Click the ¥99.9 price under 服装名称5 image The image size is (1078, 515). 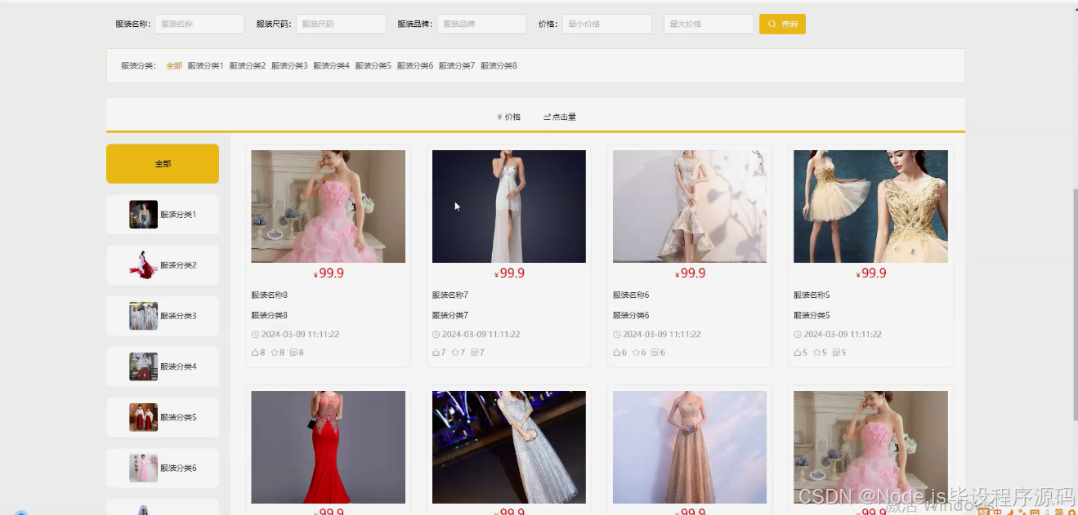click(x=871, y=273)
